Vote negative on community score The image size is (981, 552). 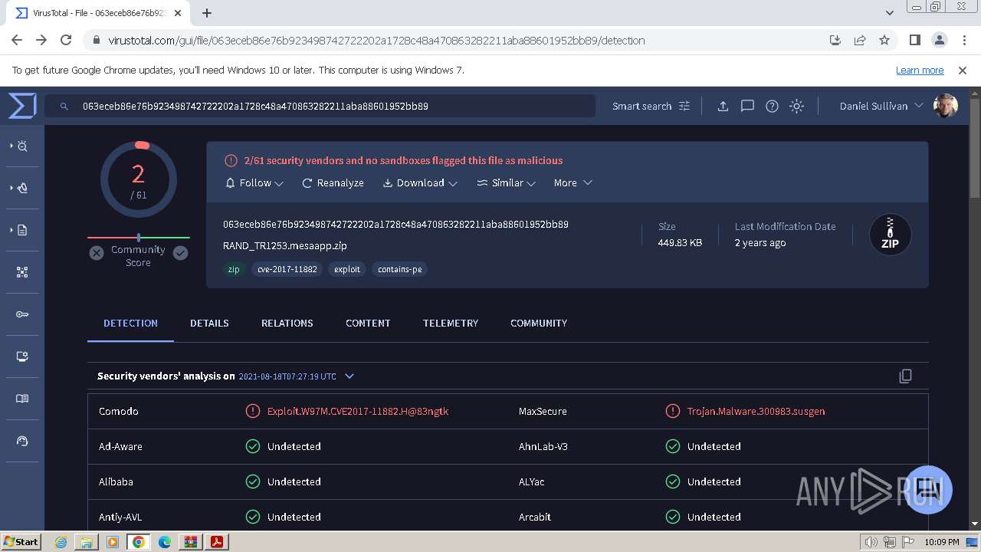click(x=97, y=253)
